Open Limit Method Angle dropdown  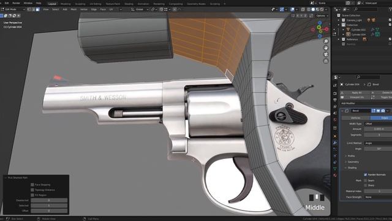pyautogui.click(x=378, y=143)
